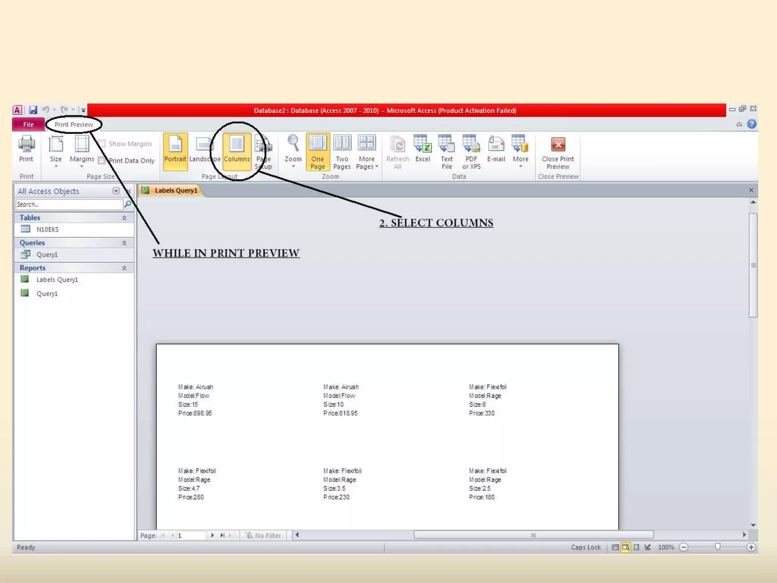
Task: Toggle Print Preview view in status bar
Action: [626, 547]
